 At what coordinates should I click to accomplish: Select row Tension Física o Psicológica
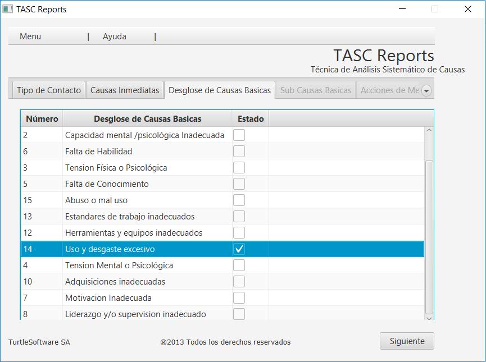pos(222,167)
